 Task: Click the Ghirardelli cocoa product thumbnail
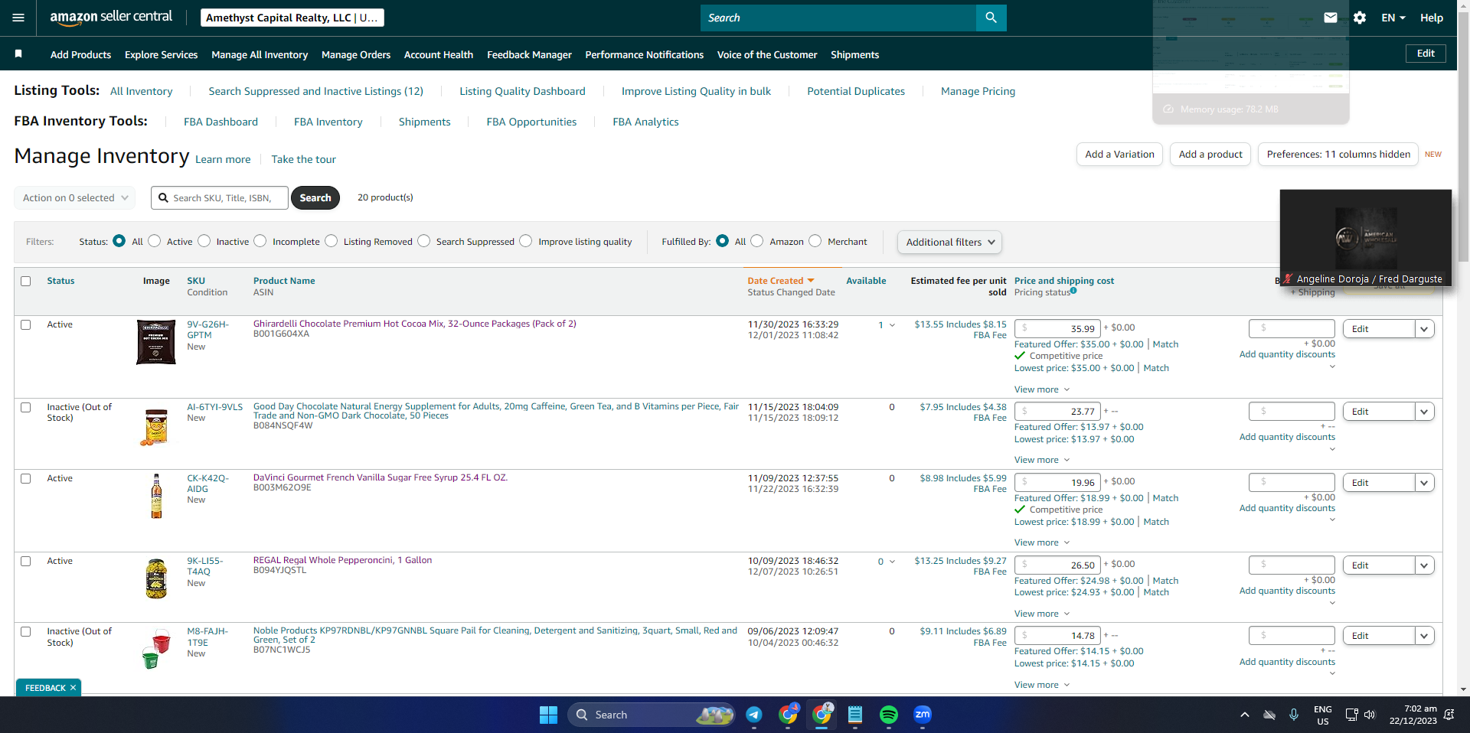pos(156,342)
